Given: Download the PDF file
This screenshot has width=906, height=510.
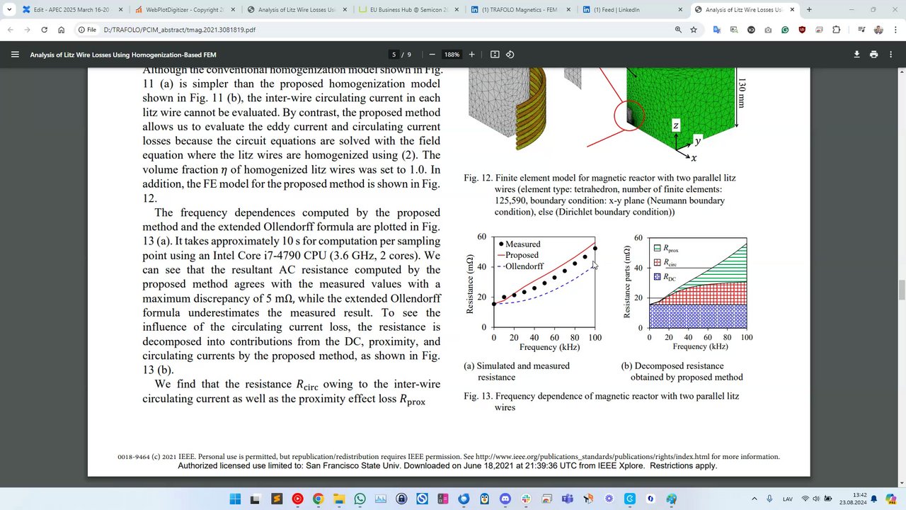Looking at the screenshot, I should click(856, 55).
